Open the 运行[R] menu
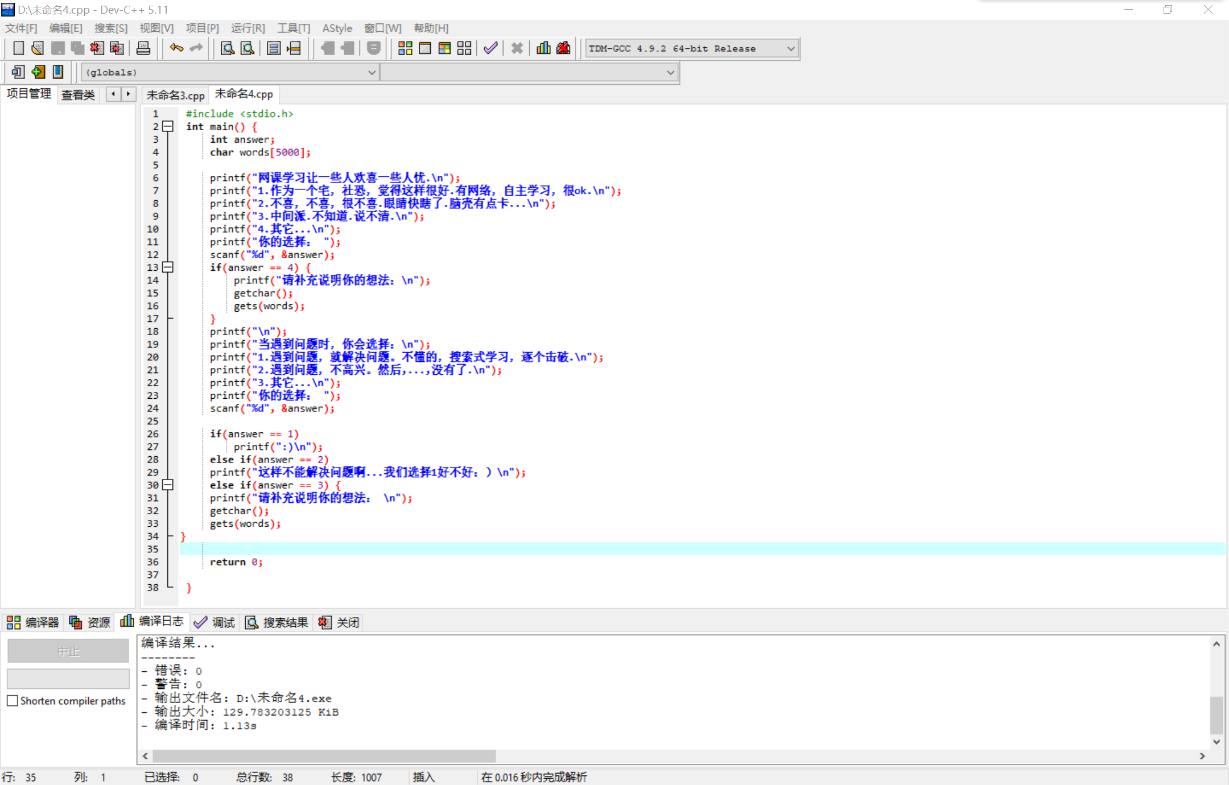Viewport: 1229px width, 785px height. click(248, 28)
